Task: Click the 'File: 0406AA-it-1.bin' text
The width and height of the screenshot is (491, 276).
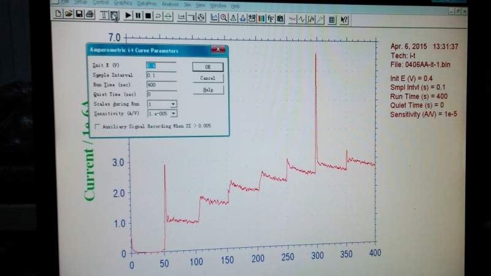Action: pyautogui.click(x=420, y=65)
